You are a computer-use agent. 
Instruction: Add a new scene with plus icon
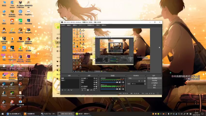coord(62,90)
